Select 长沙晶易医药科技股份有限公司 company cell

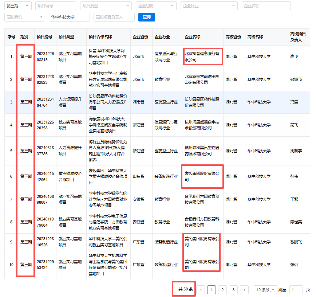point(203,102)
